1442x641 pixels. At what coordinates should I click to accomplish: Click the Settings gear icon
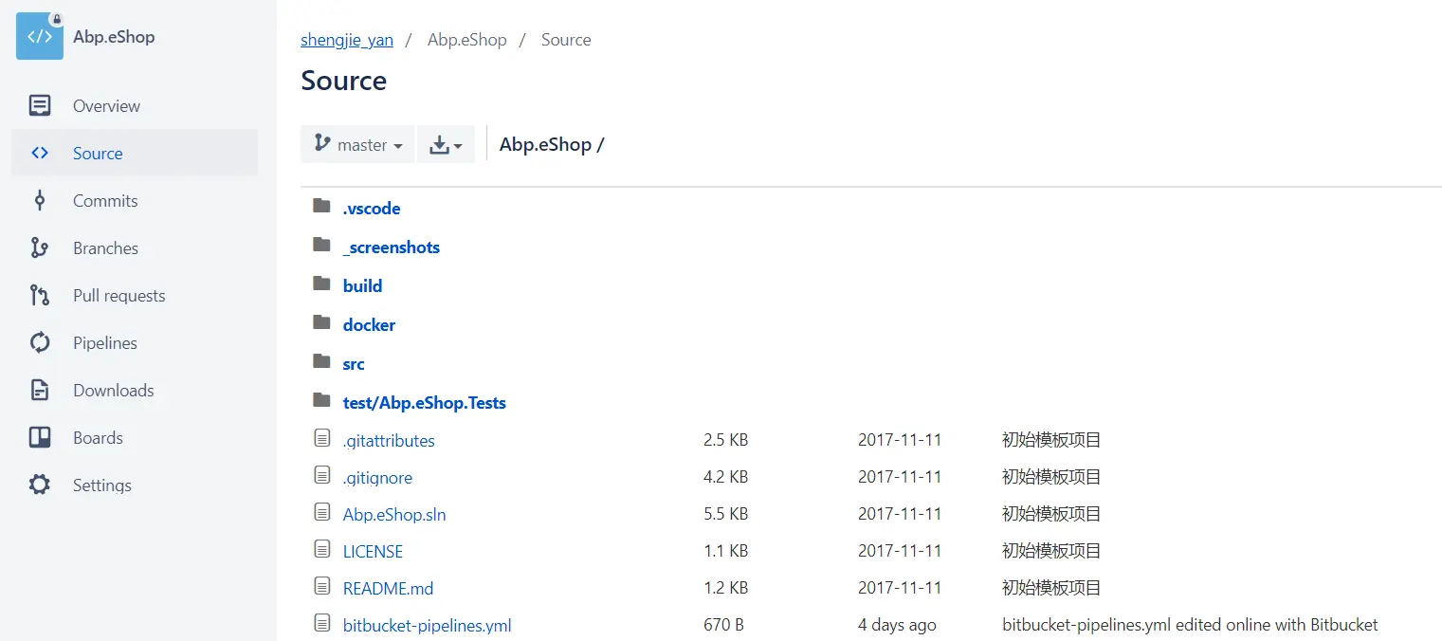(40, 485)
